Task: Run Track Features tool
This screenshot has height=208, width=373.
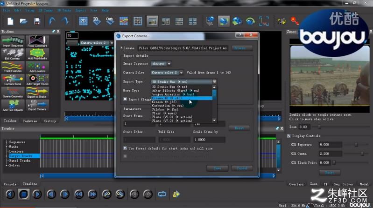Action: point(13,67)
